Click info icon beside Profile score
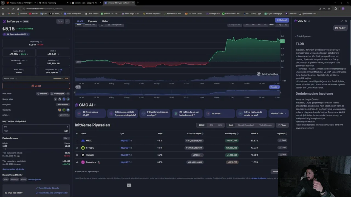 (16, 79)
